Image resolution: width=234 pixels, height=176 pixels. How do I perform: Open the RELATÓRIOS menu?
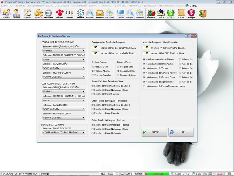coord(135,6)
